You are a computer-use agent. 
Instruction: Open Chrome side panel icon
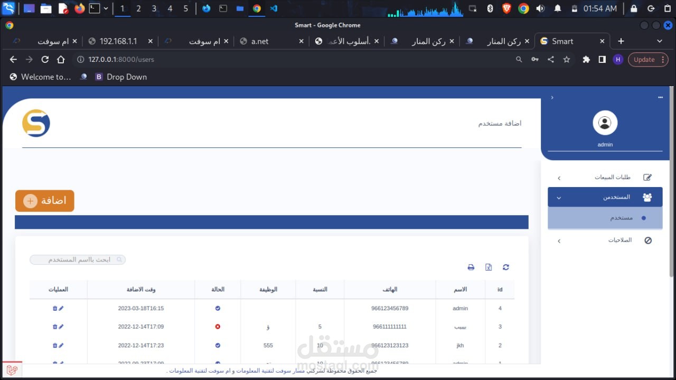point(602,60)
